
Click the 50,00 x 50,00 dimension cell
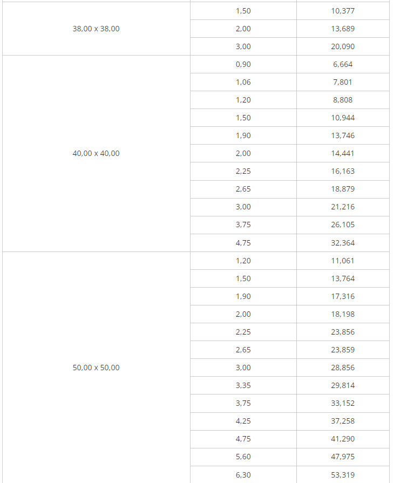pos(96,368)
